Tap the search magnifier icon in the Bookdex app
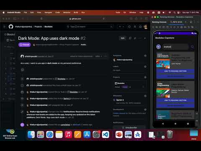Image resolution: width=201 pixels, height=151 pixels. click(x=192, y=47)
